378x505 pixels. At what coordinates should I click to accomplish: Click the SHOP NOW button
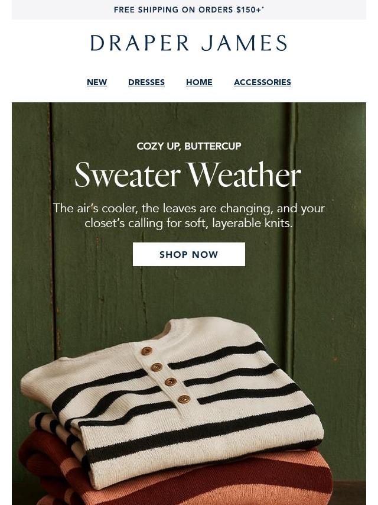(189, 254)
